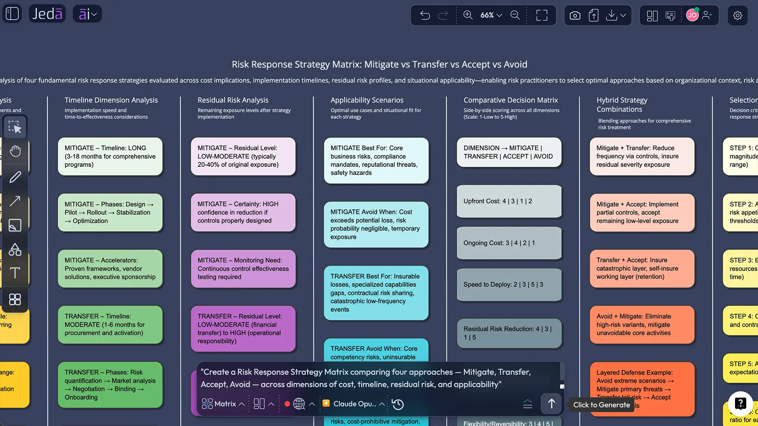Viewport: 758px width, 426px height.
Task: Take a snapshot with camera icon
Action: tap(575, 15)
